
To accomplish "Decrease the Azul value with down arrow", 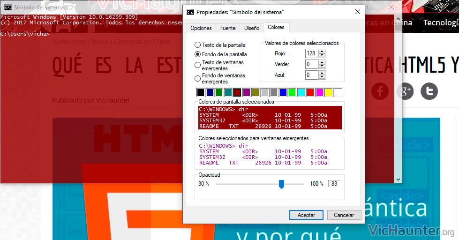I will click(322, 77).
